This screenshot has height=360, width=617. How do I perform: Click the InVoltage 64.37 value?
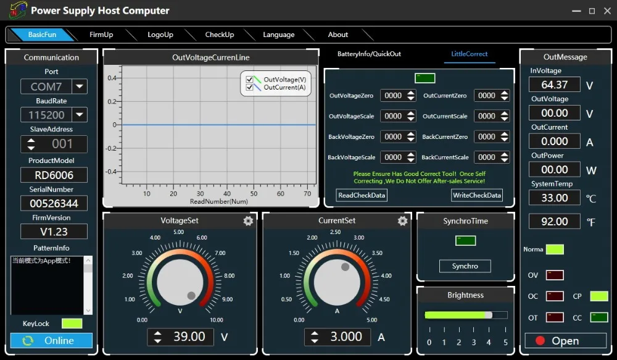click(555, 85)
